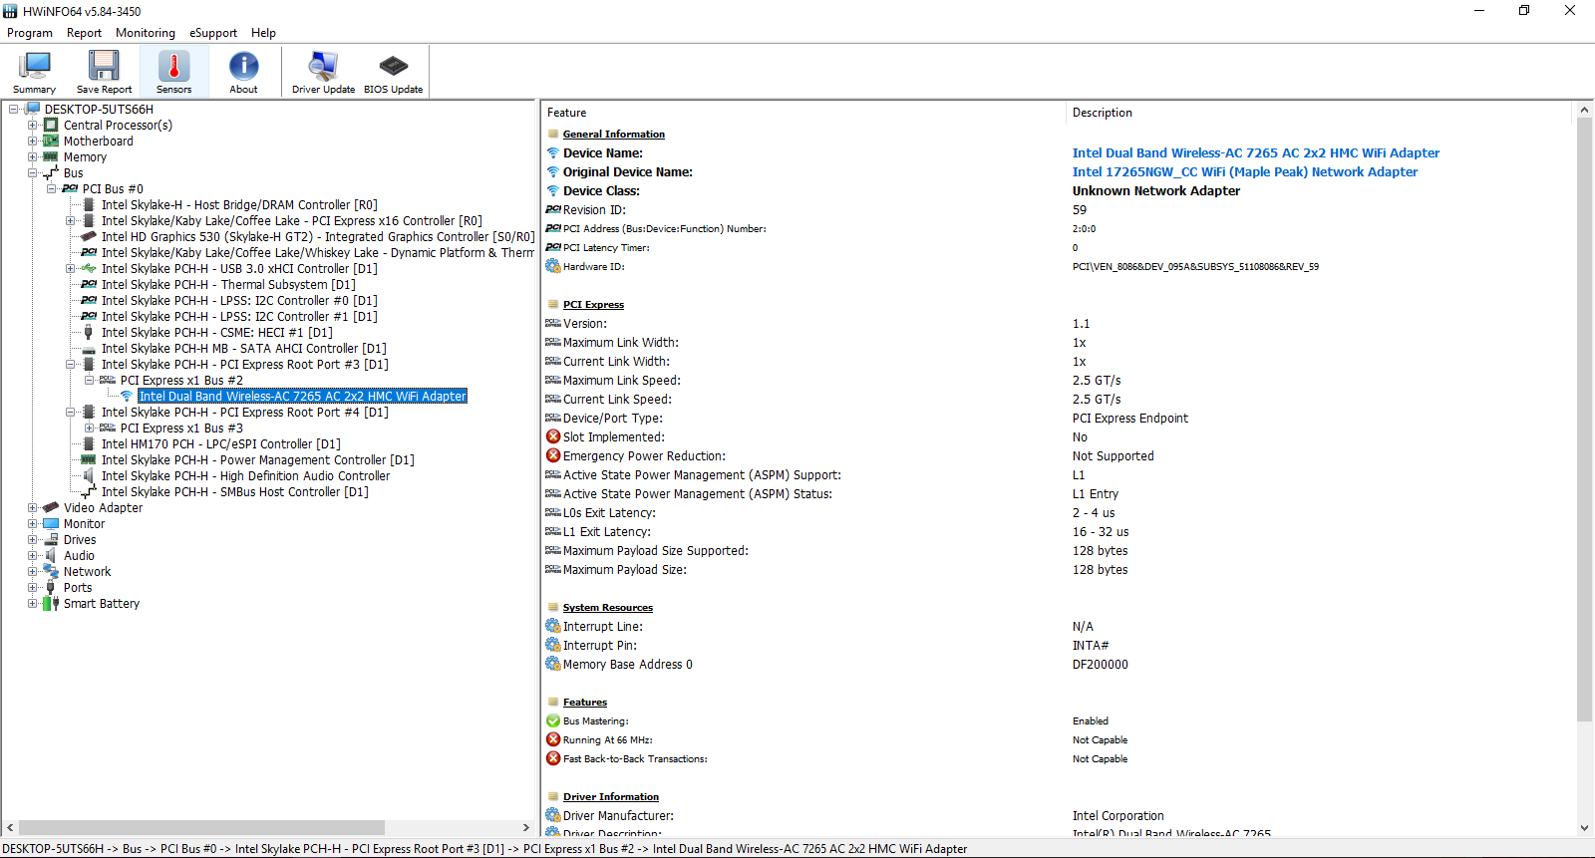Click the Memory Base Address DF200000 value
The image size is (1595, 858).
[x=1101, y=664]
